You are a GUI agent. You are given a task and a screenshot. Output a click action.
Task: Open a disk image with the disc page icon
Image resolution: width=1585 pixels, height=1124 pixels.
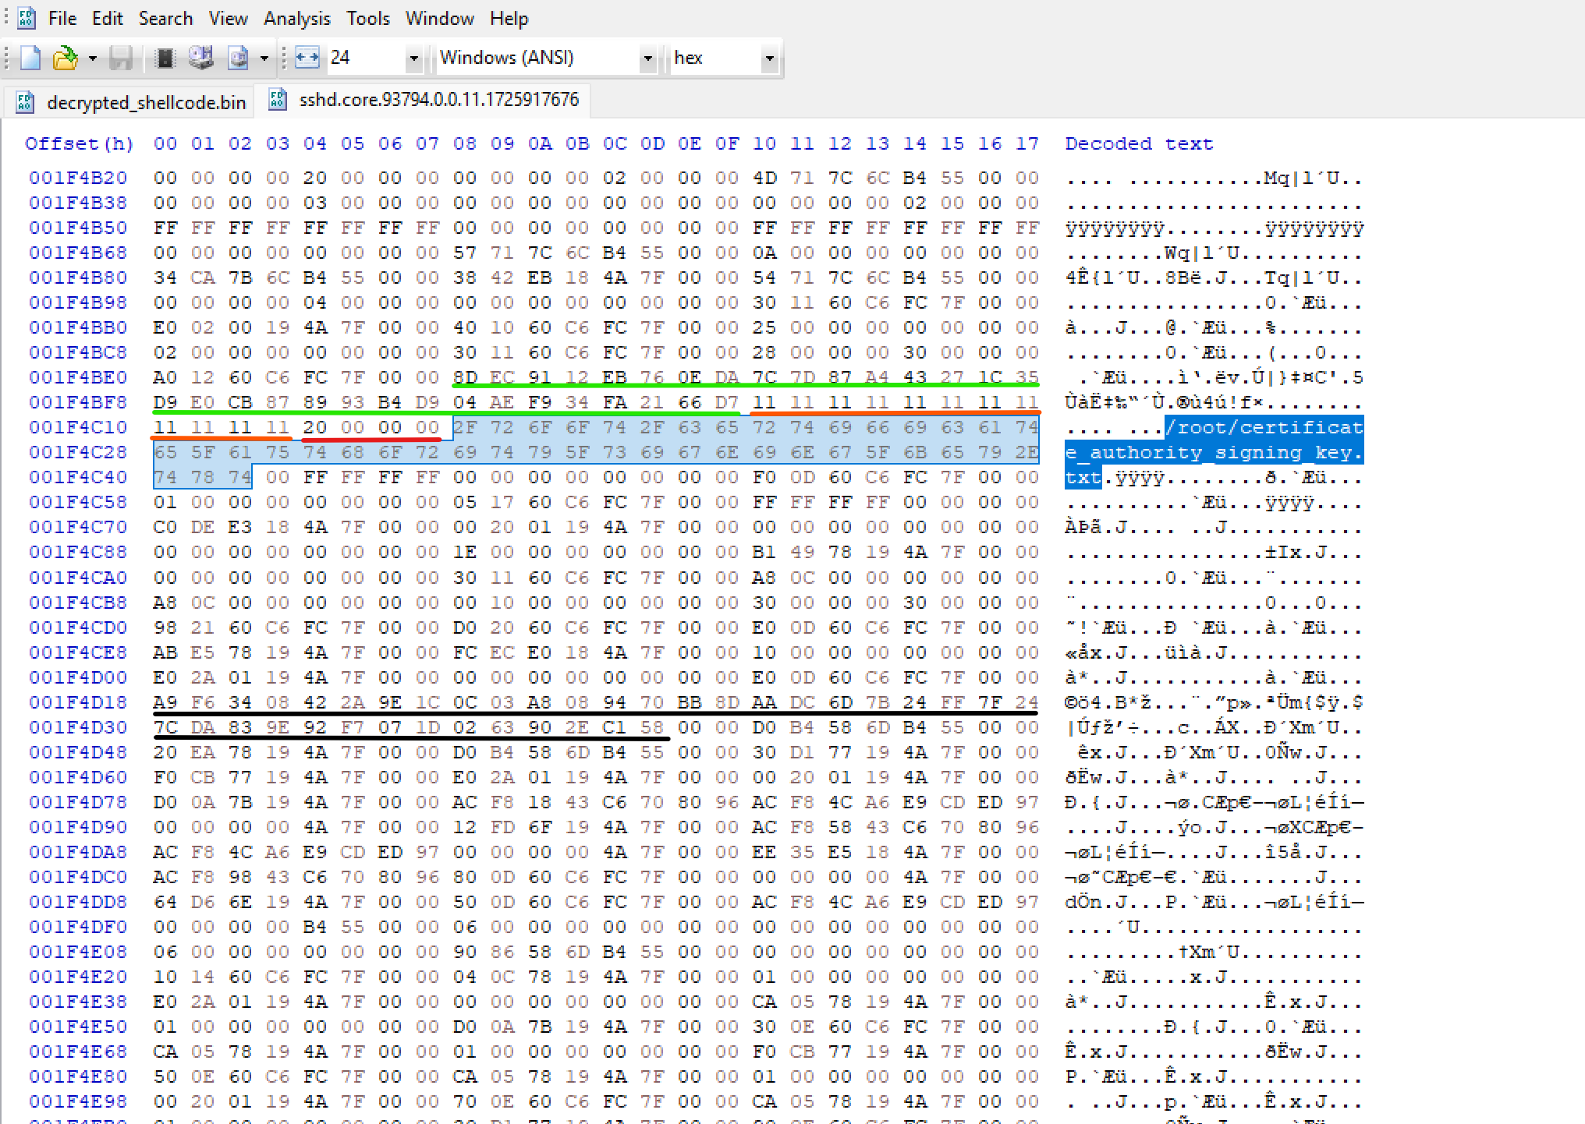pyautogui.click(x=237, y=58)
